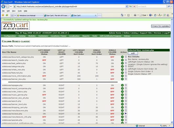174x128 pixels.
Task: Click green action circle for whats_new.php
Action: click(x=122, y=70)
